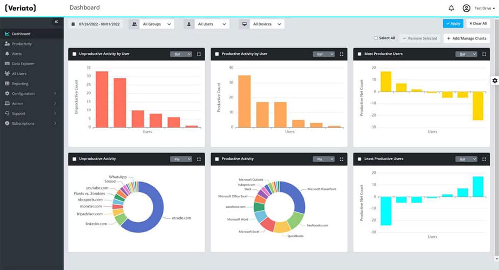The height and width of the screenshot is (270, 499).
Task: Open the All Groups dropdown
Action: 157,24
